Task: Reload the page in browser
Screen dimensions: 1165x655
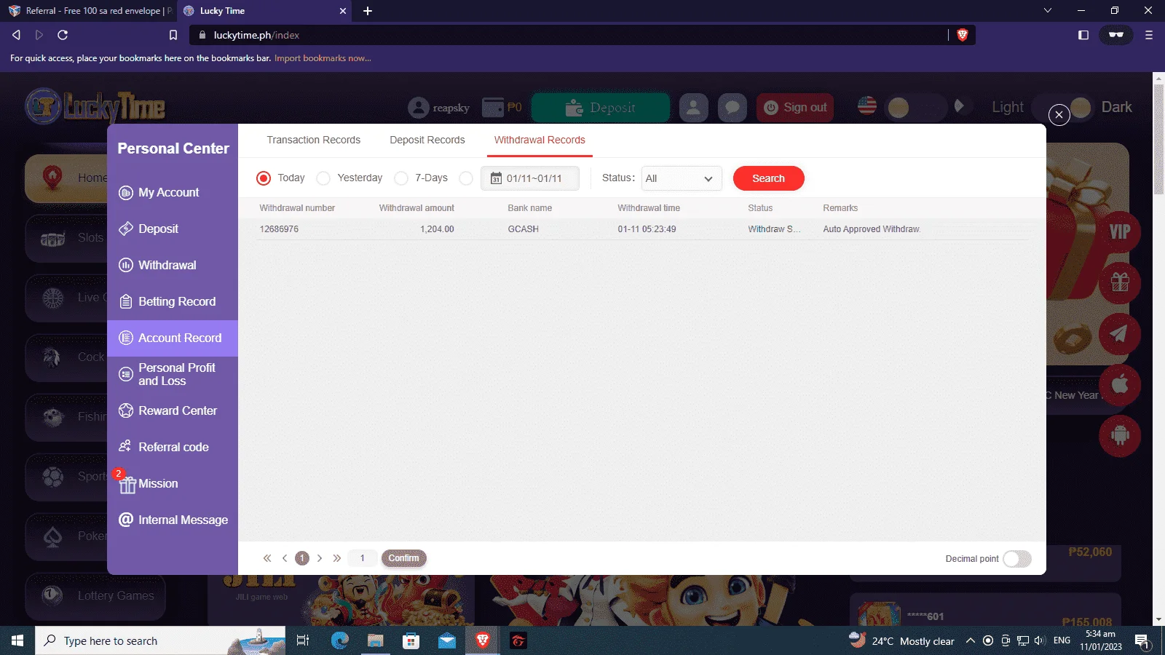Action: pyautogui.click(x=63, y=35)
